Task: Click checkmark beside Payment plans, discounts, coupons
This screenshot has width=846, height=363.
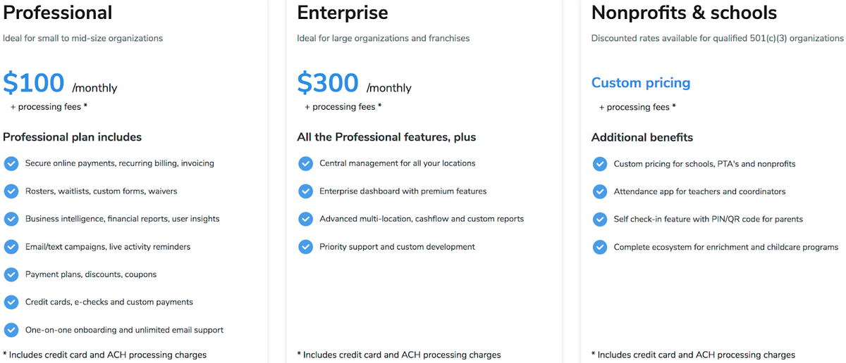Action: [11, 274]
